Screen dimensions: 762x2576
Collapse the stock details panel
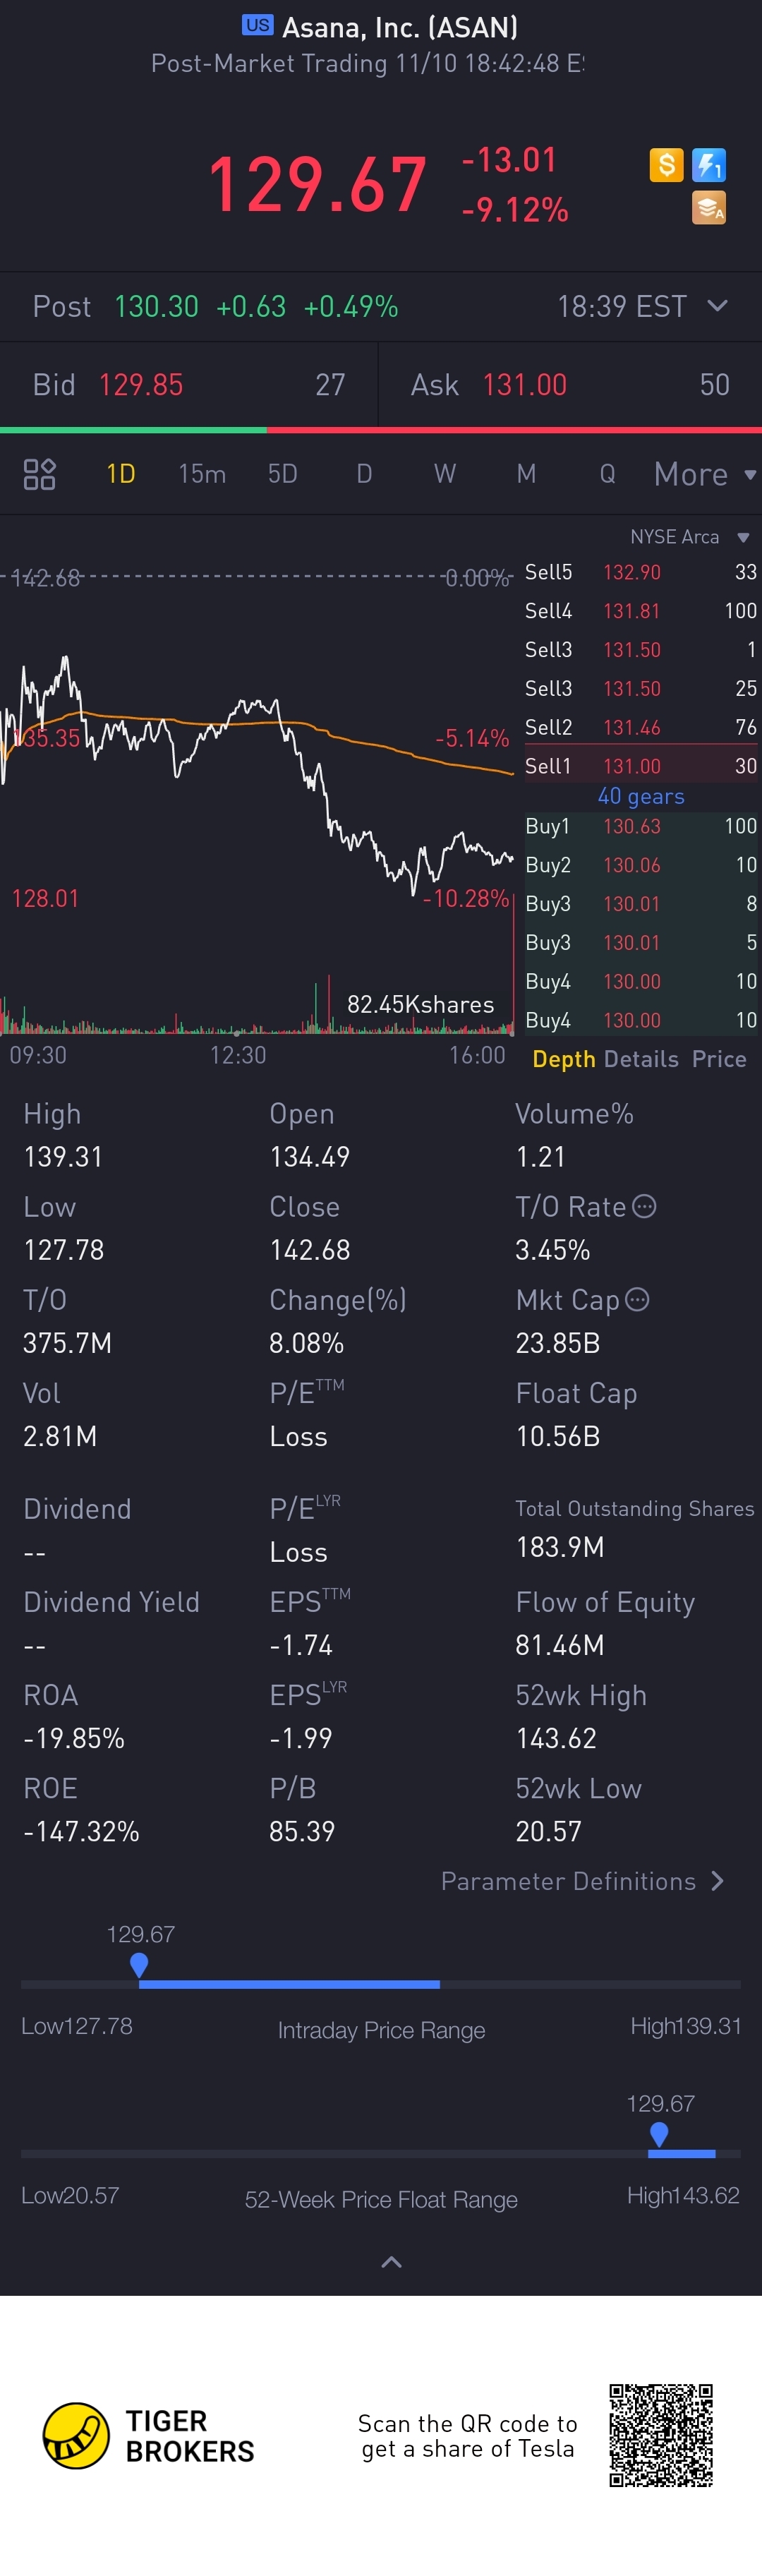click(391, 2262)
